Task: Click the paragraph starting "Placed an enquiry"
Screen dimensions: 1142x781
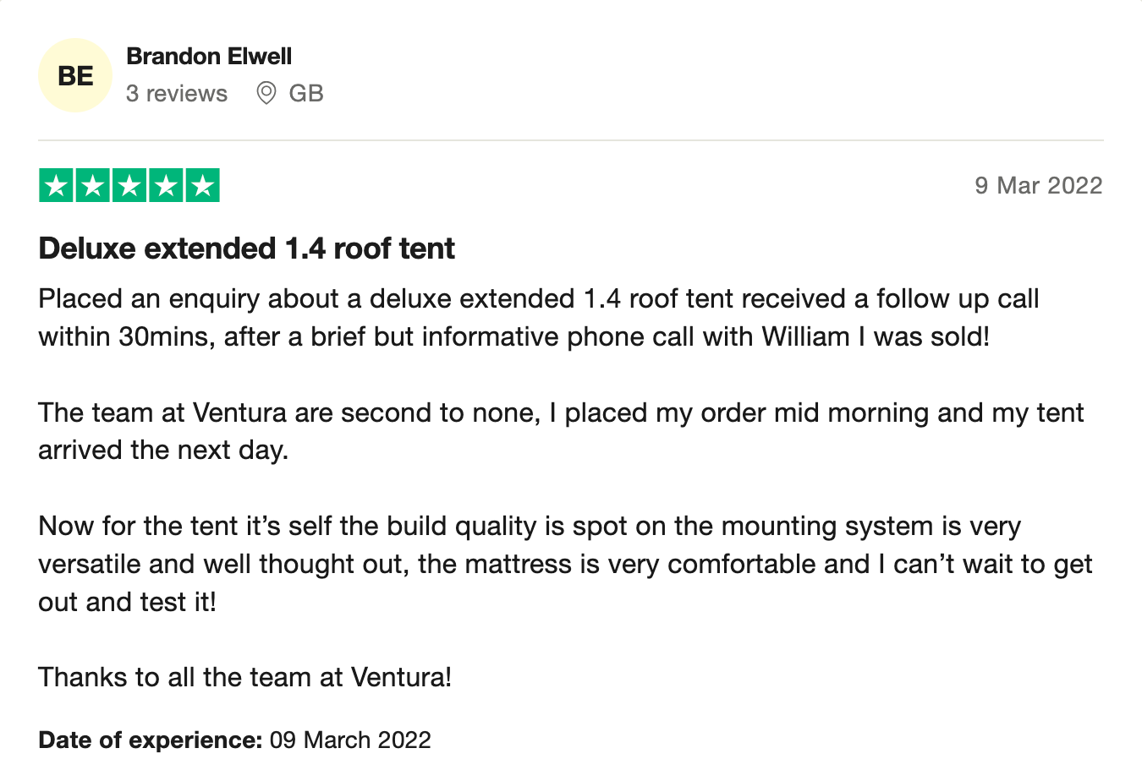Action: pos(538,318)
